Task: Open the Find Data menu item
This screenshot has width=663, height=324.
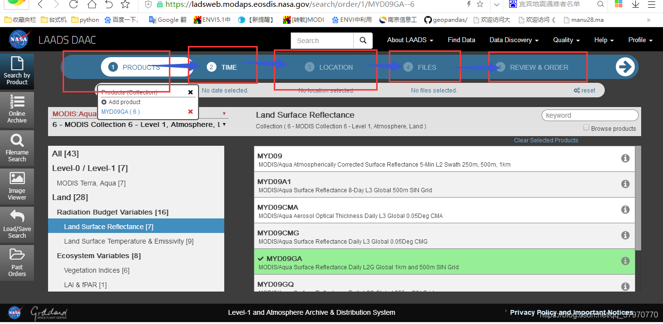Action: (x=461, y=40)
